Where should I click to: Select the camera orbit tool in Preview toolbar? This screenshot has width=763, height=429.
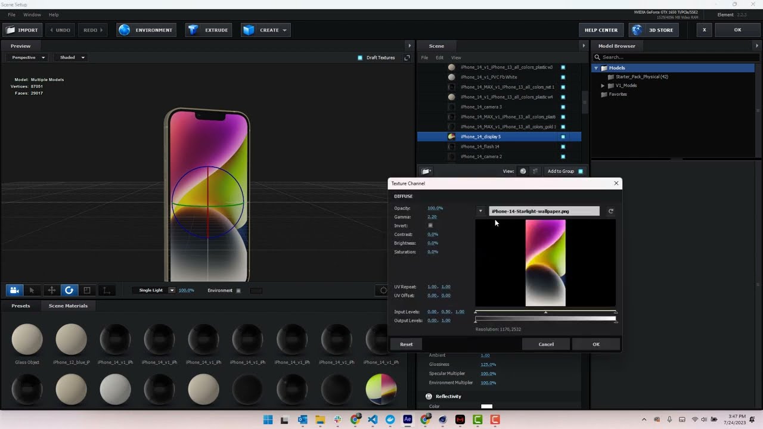click(14, 290)
